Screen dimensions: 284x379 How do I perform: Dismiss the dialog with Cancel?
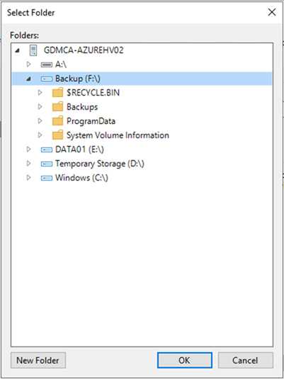click(x=246, y=361)
